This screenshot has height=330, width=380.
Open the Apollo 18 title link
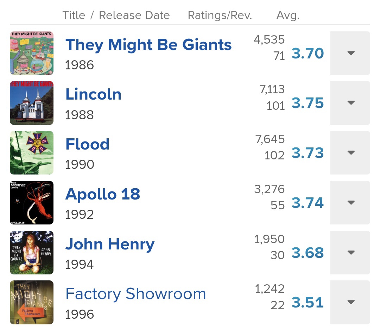pyautogui.click(x=103, y=194)
